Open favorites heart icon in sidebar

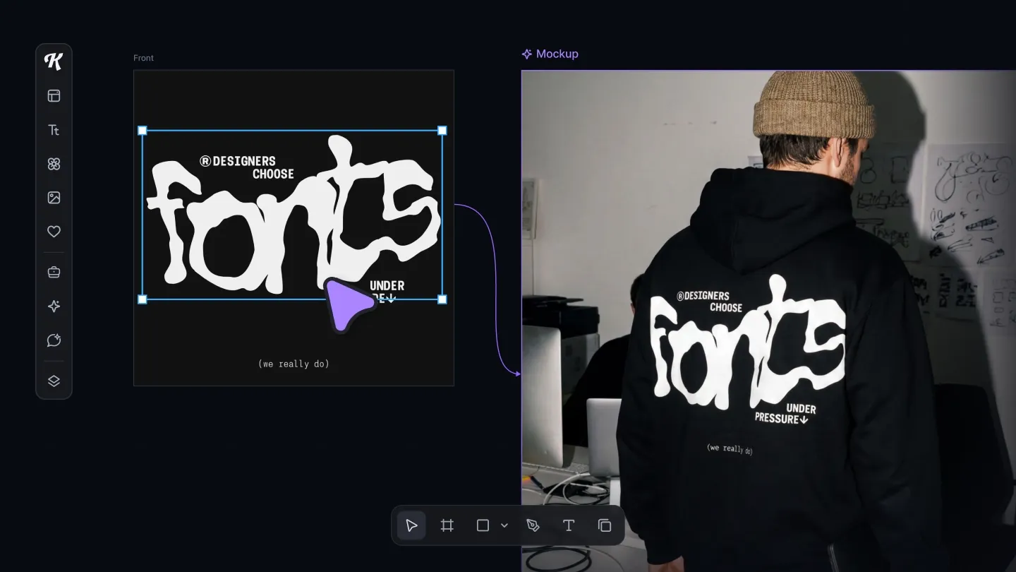click(54, 232)
